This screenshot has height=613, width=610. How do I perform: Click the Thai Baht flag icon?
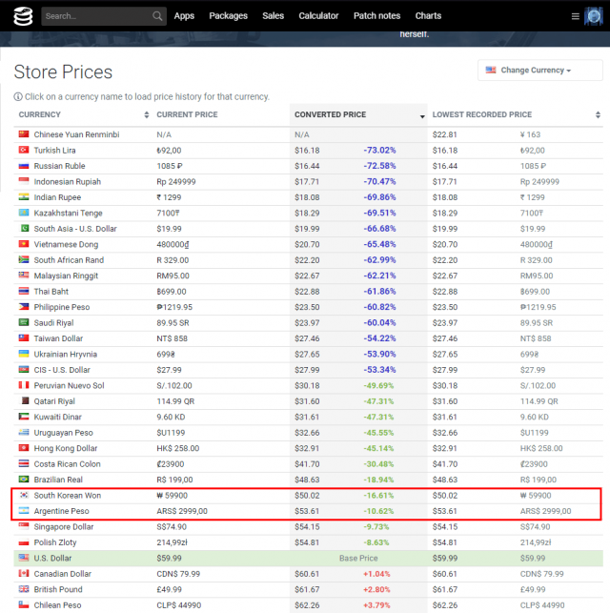[24, 291]
